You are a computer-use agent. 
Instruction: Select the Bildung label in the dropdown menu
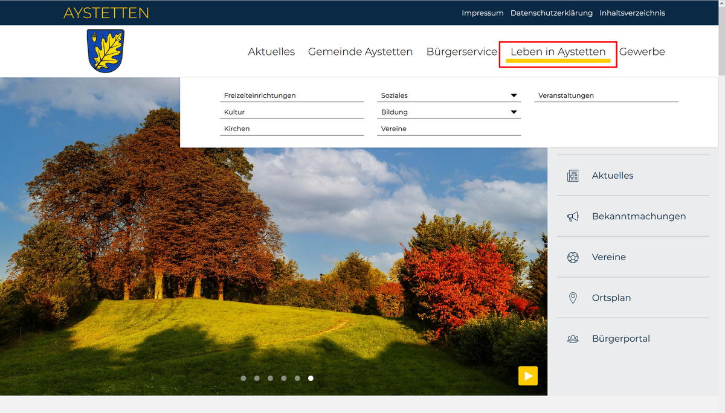395,112
